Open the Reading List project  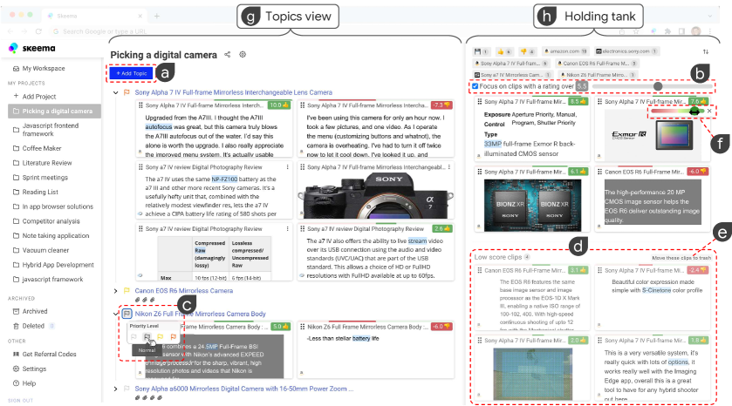click(x=40, y=192)
